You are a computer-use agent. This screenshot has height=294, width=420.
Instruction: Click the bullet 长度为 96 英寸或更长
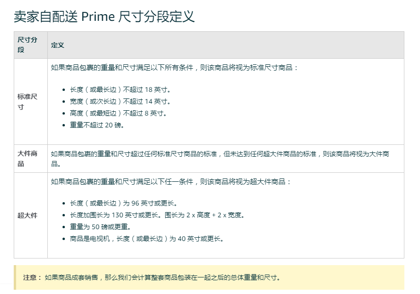coord(124,203)
